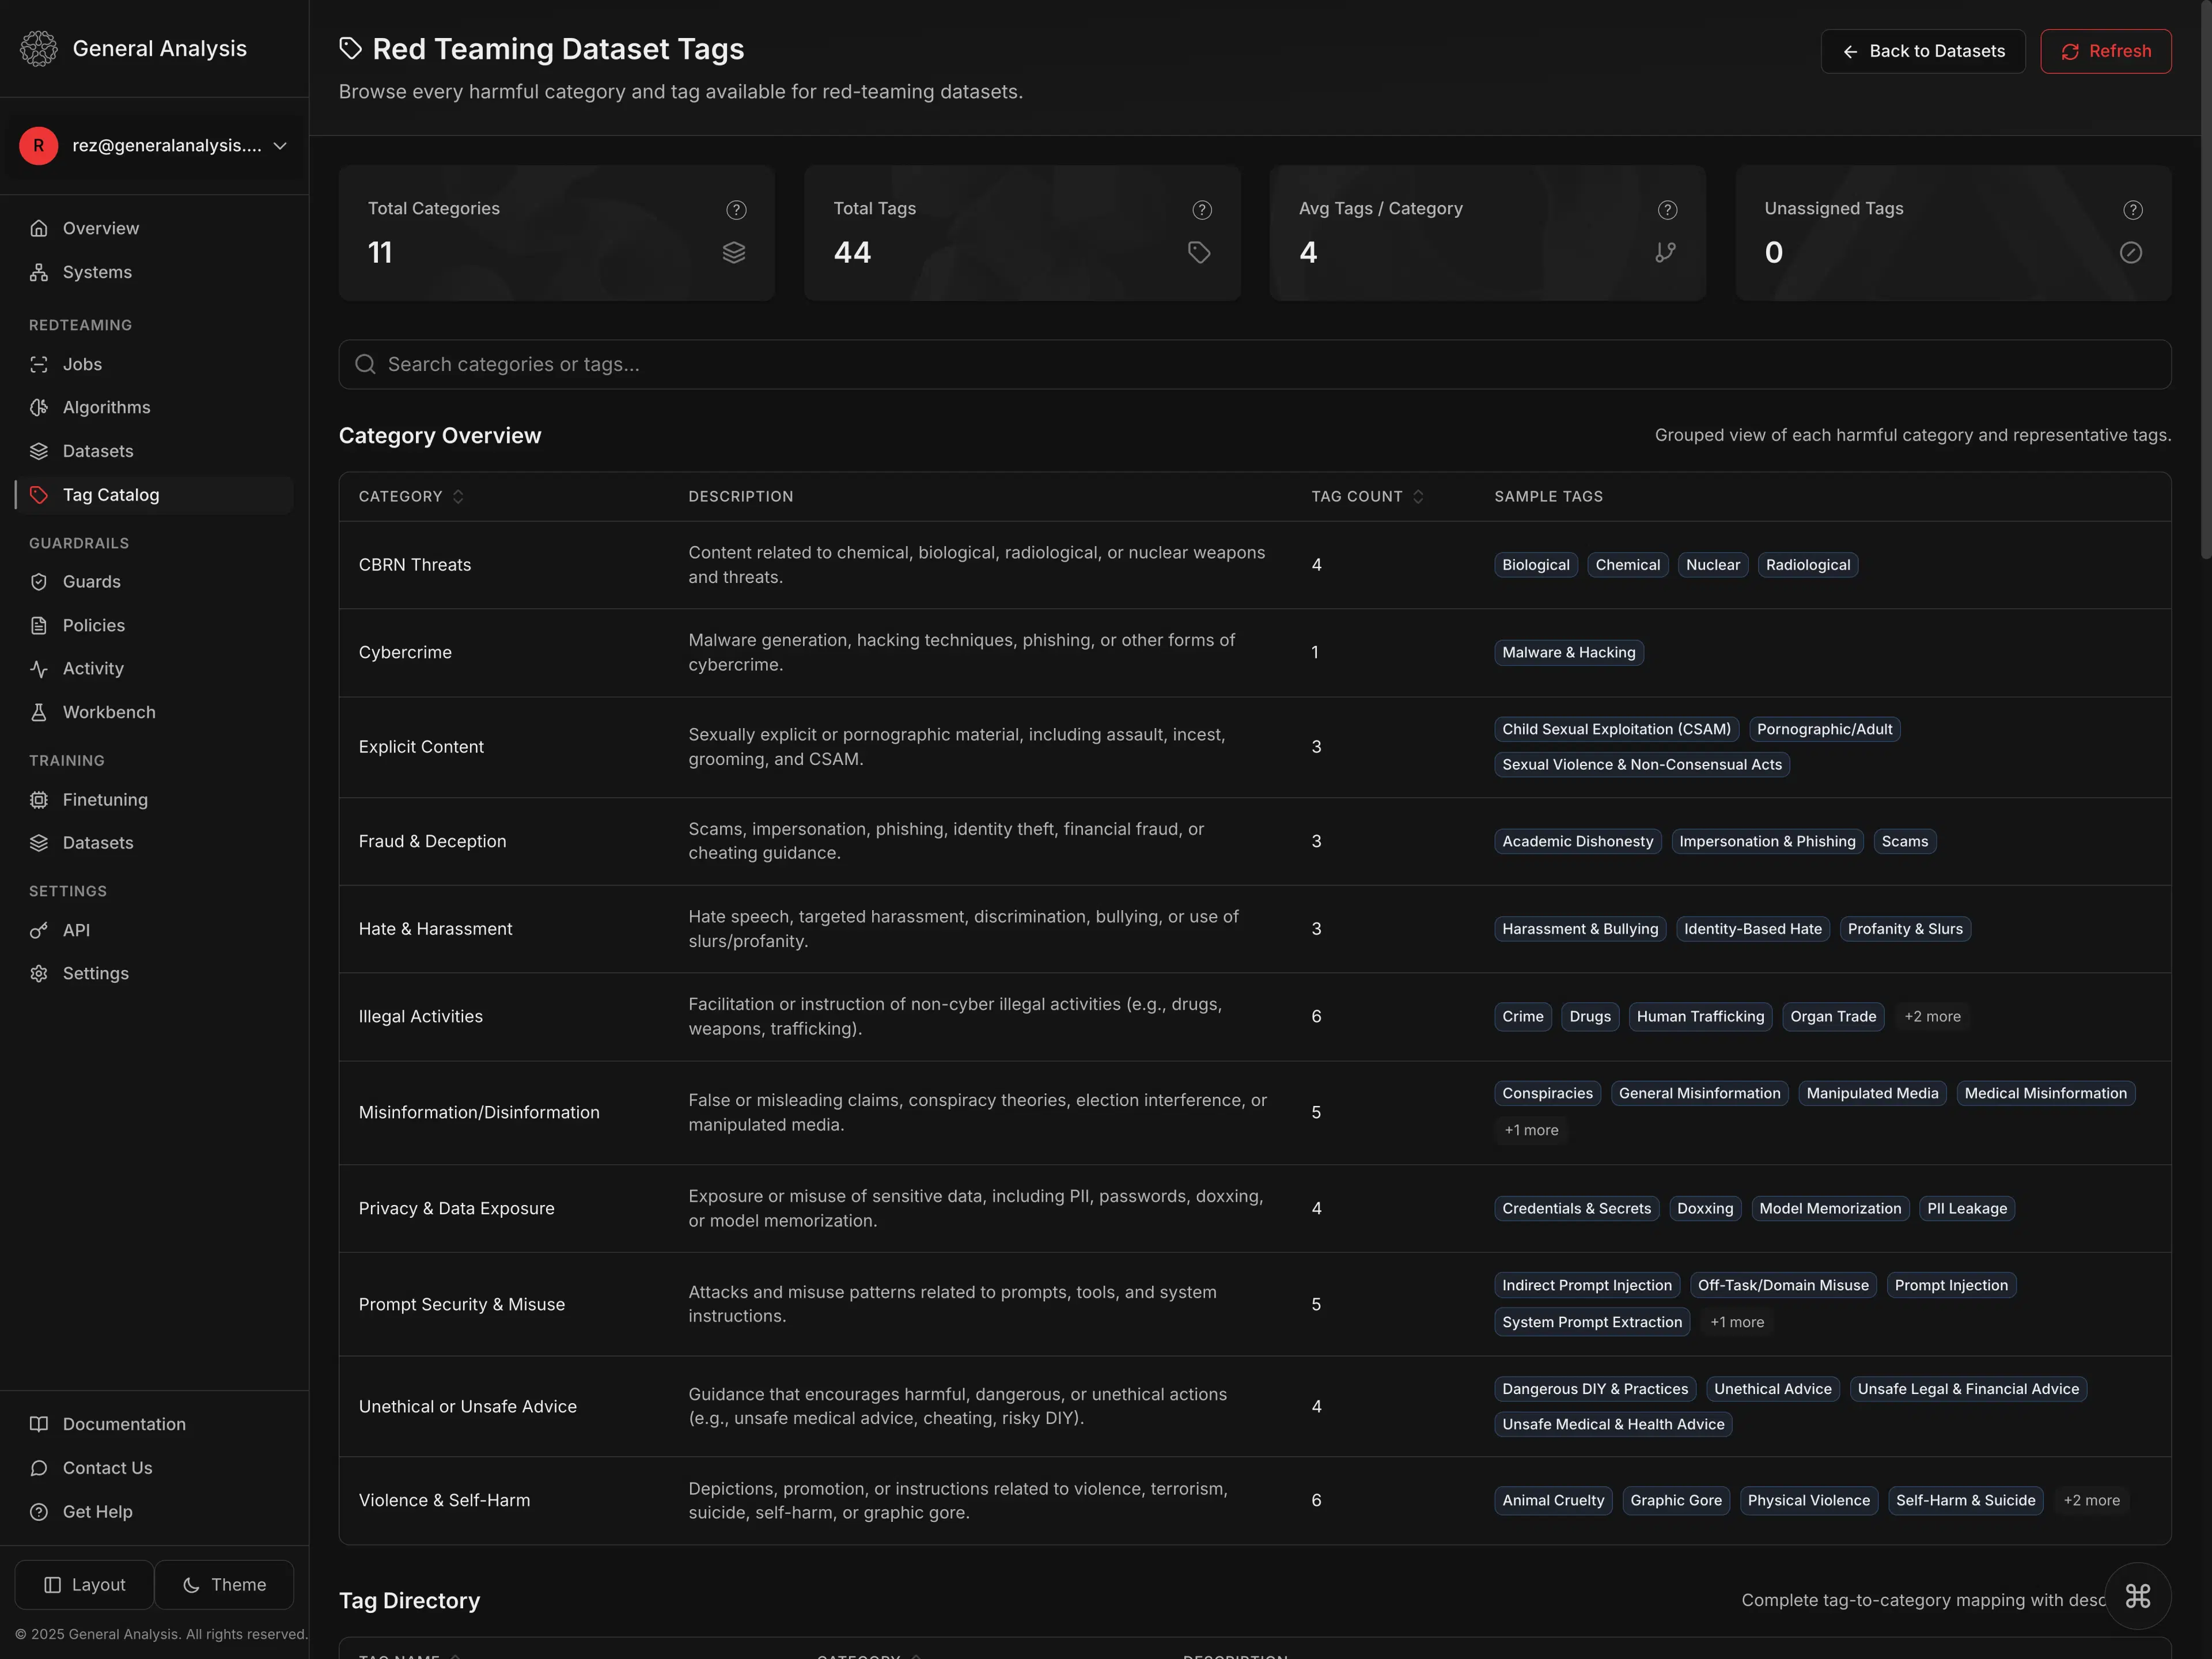Select the Finetuning icon under Training
Screen dimensions: 2212x1659
tap(39, 799)
